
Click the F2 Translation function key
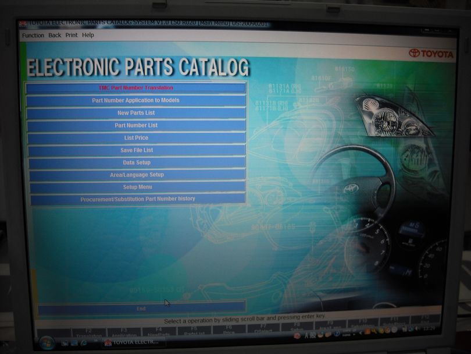[x=88, y=332]
